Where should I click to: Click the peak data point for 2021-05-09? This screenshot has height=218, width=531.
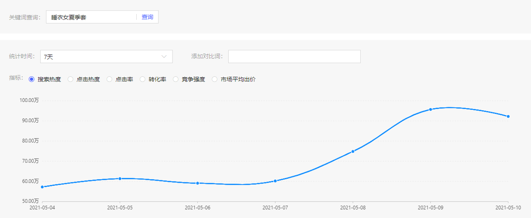[431, 109]
